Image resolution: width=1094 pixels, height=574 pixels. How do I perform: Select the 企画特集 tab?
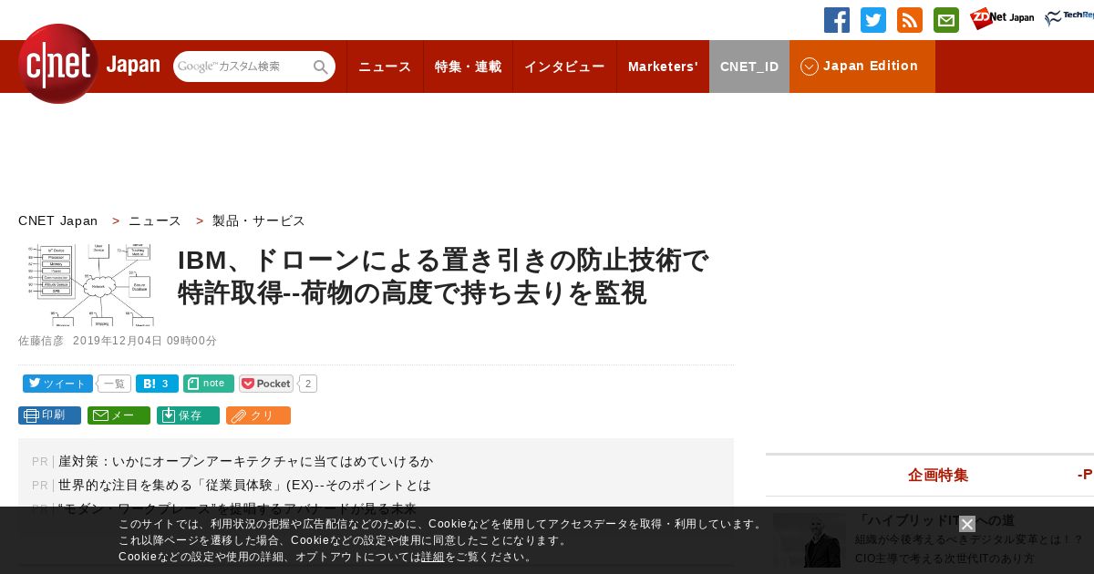pyautogui.click(x=938, y=475)
